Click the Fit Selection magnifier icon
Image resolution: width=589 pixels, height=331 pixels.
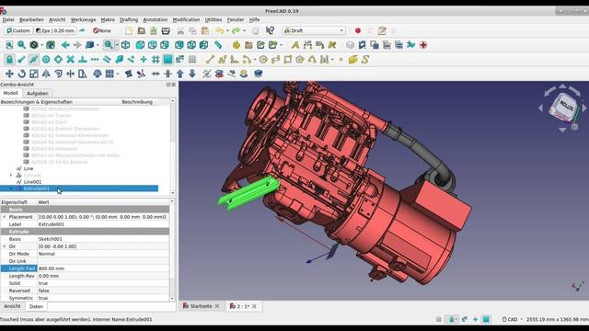click(x=21, y=45)
